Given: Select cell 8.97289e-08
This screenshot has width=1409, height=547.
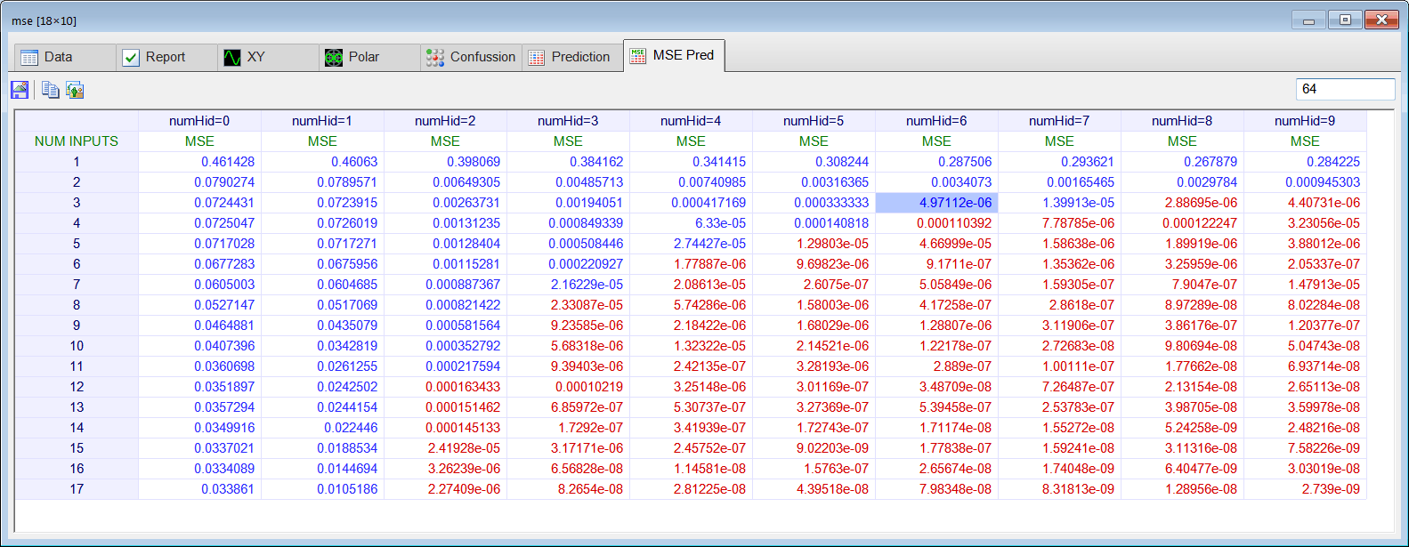Looking at the screenshot, I should pyautogui.click(x=1182, y=305).
